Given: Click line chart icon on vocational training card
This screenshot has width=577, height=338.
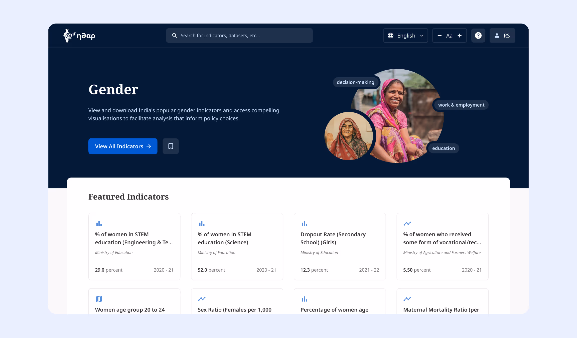Looking at the screenshot, I should [x=407, y=223].
